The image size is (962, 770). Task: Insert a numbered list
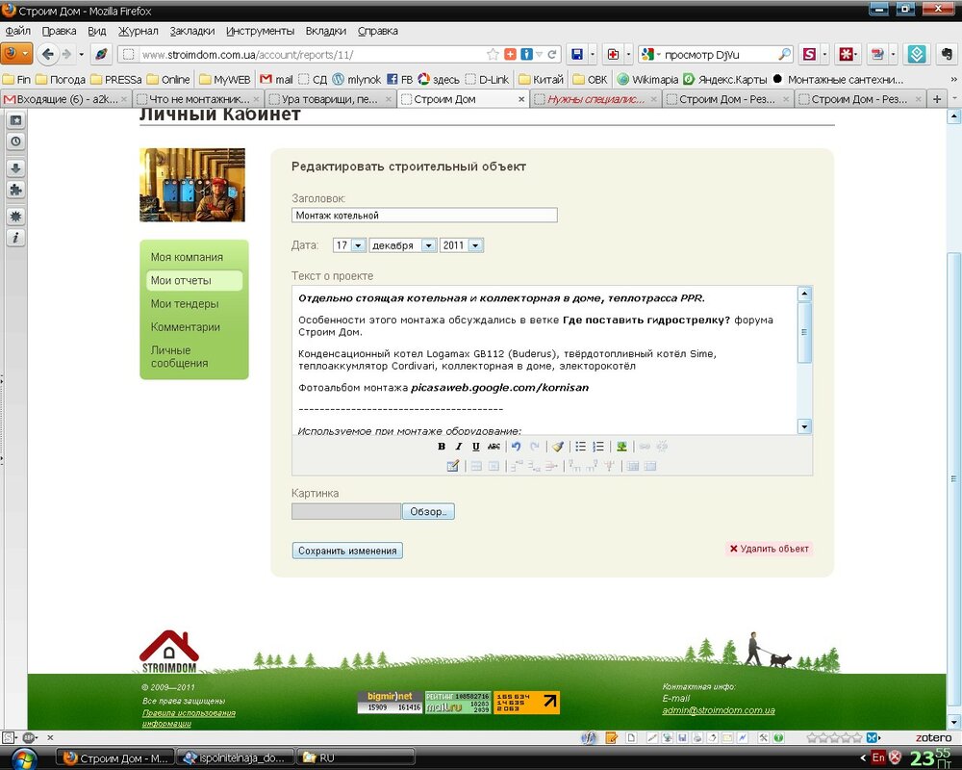tap(598, 447)
